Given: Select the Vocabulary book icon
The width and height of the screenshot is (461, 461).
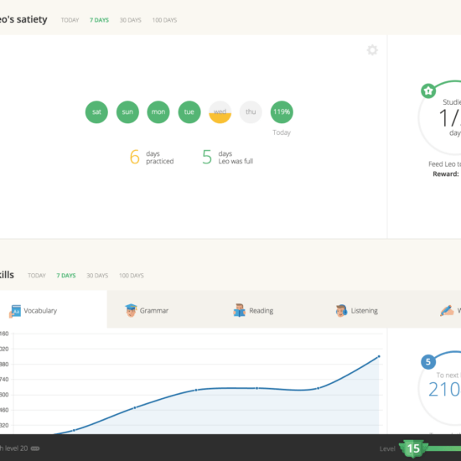Looking at the screenshot, I should (15, 311).
